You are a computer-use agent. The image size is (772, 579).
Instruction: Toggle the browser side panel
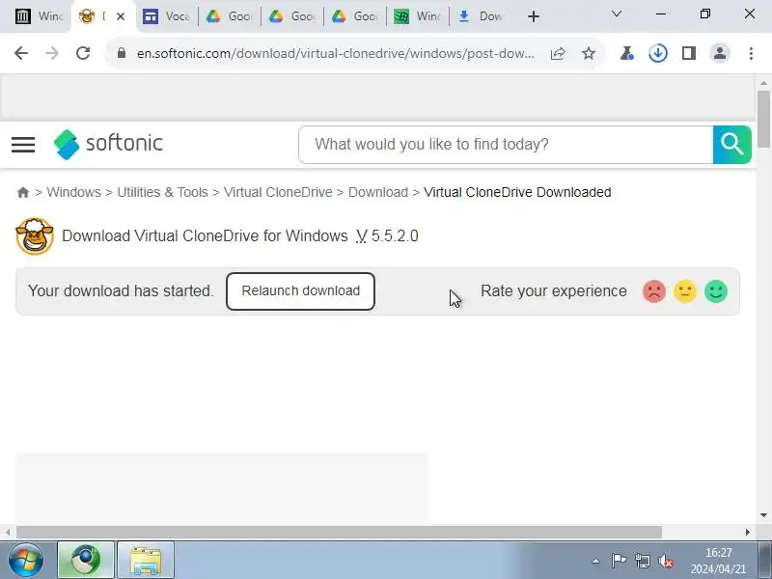pos(689,53)
